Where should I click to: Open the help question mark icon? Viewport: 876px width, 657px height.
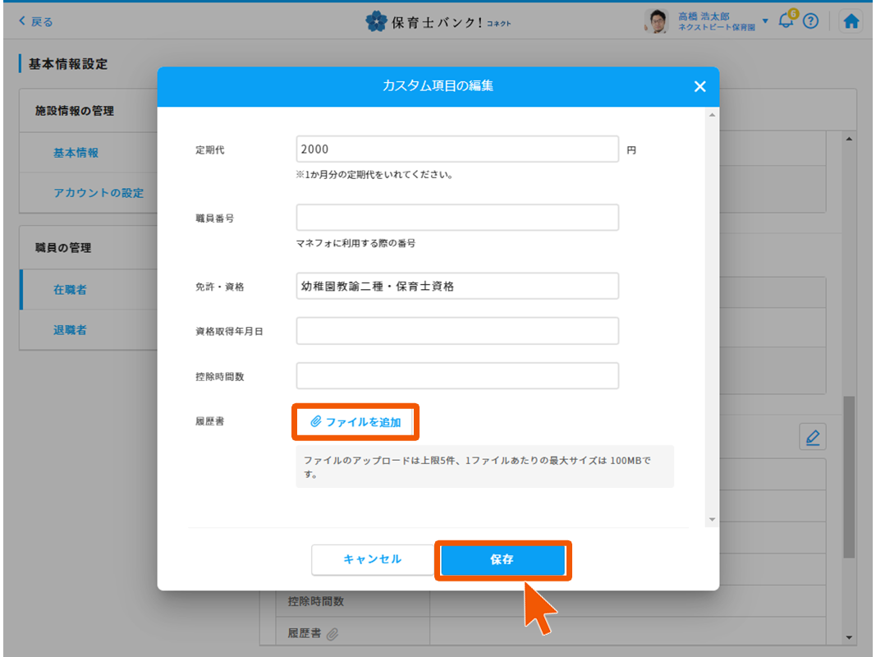pyautogui.click(x=811, y=22)
